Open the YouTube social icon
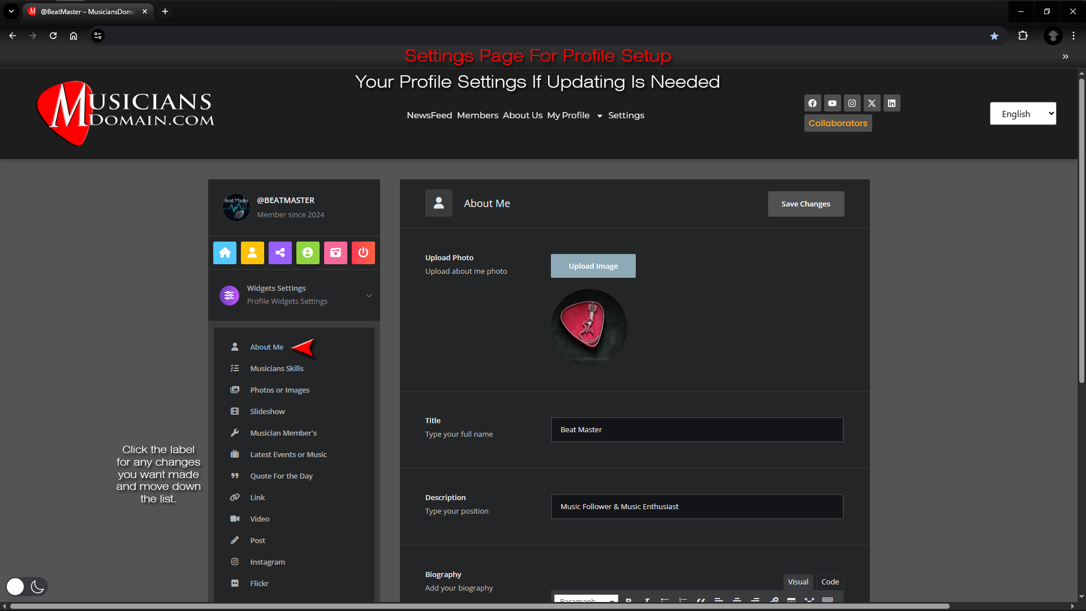The height and width of the screenshot is (611, 1086). coord(832,103)
